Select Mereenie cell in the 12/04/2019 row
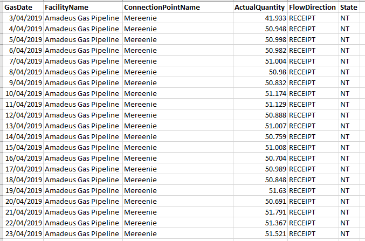The height and width of the screenshot is (241, 365). click(x=177, y=115)
